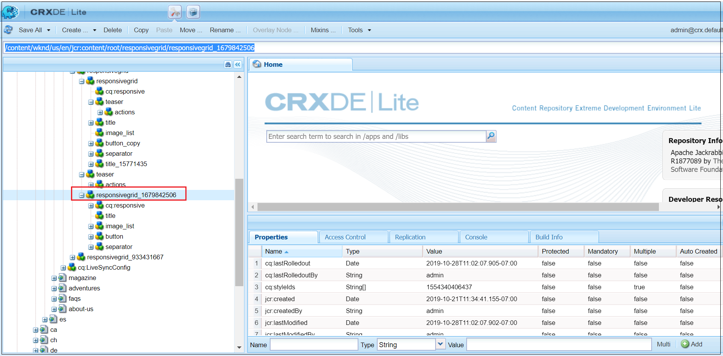Viewport: 723px width, 356px height.
Task: Click the magazine page icon
Action: point(63,277)
